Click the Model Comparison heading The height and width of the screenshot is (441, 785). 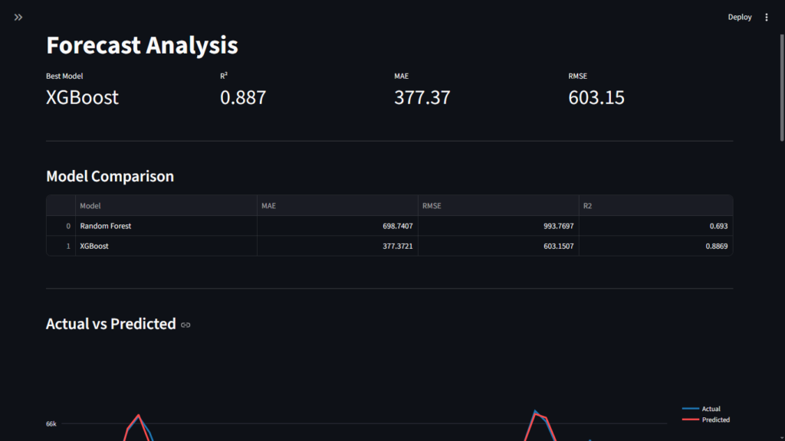coord(110,176)
